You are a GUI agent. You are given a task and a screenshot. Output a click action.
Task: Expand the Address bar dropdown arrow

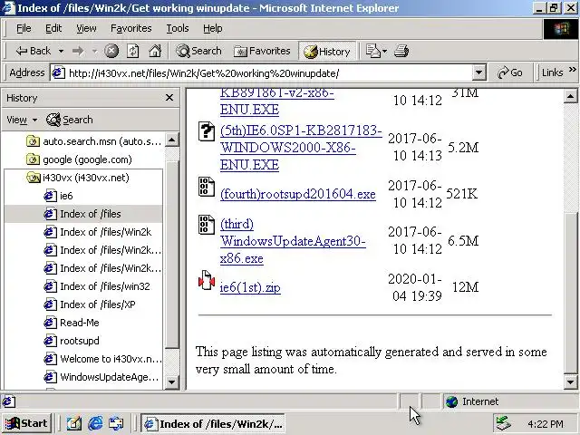[x=478, y=72]
